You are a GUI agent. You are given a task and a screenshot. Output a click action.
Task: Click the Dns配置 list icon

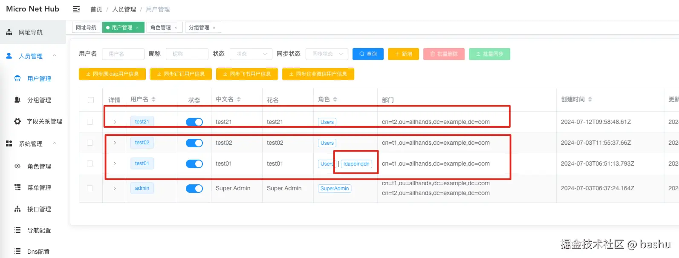(17, 251)
